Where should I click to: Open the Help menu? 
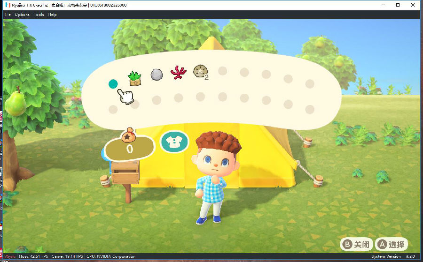point(53,15)
